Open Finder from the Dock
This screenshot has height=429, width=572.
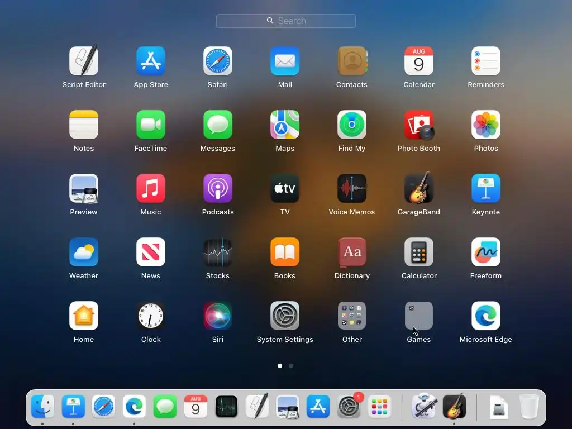[42, 407]
